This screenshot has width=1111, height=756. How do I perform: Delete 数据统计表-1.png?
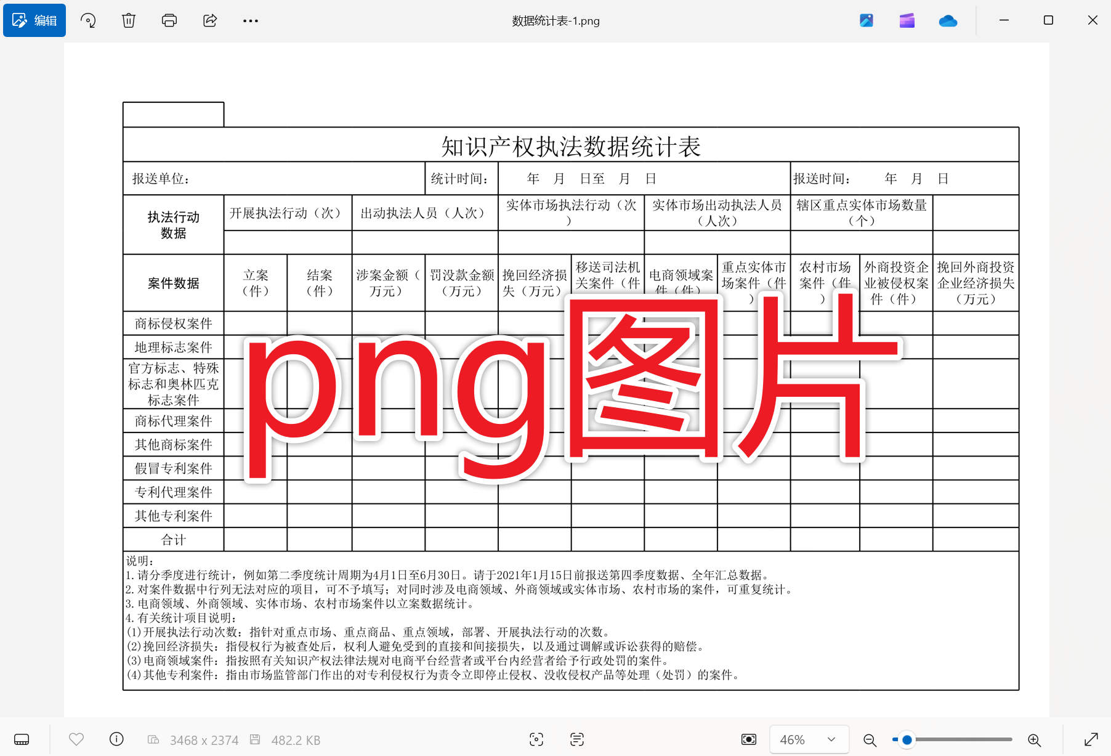pos(129,20)
